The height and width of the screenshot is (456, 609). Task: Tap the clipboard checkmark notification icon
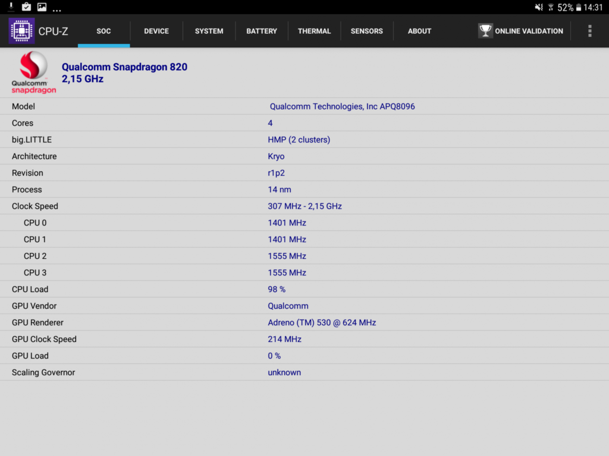(26, 7)
